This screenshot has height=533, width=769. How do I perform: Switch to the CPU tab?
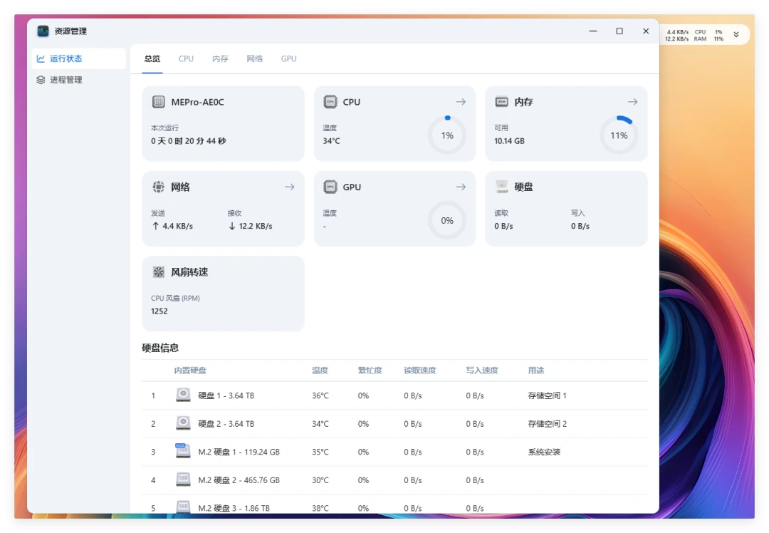coord(186,58)
